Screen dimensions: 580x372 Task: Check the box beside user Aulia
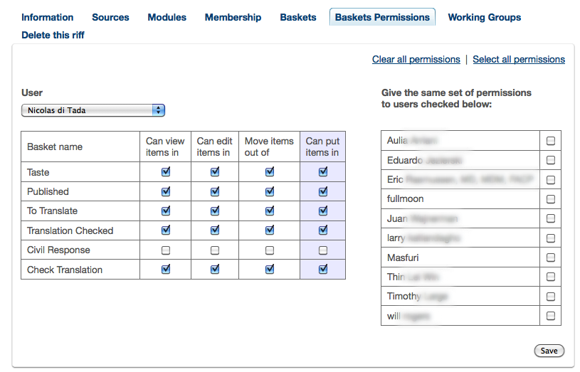coord(551,141)
